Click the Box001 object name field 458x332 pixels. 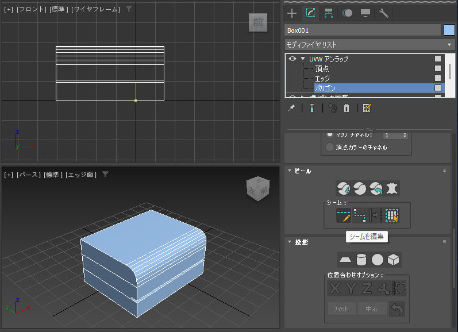(362, 30)
